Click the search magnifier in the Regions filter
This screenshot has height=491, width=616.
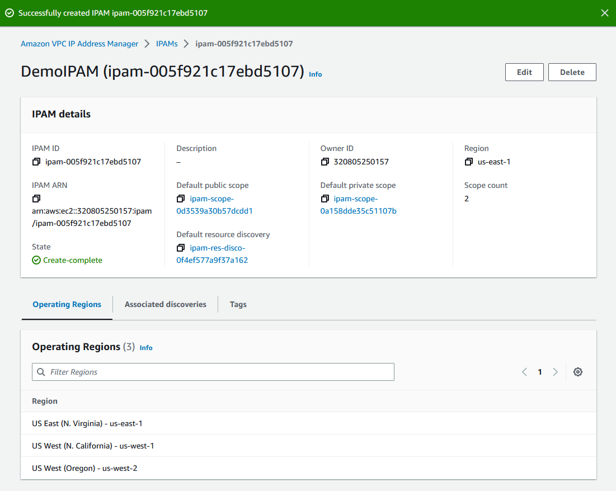(x=41, y=371)
